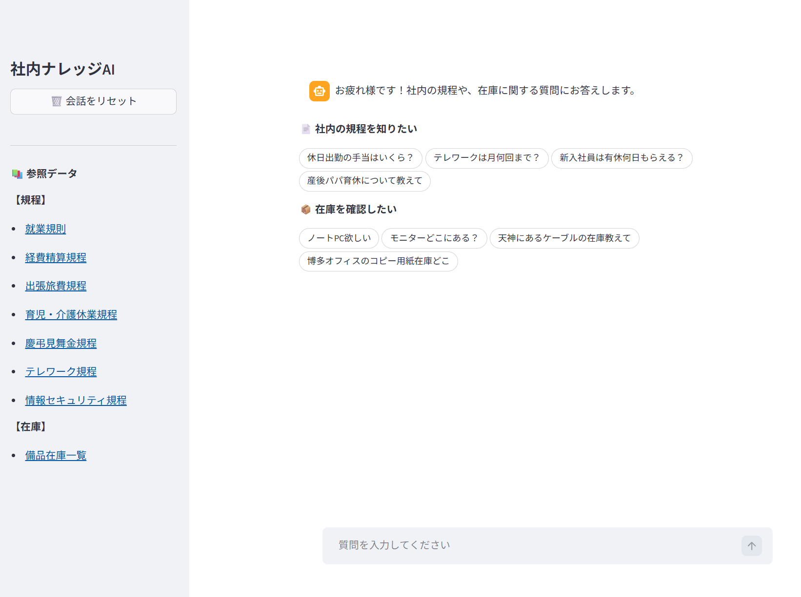Open the テレワーク規程 link
Viewport: 801px width, 597px height.
[61, 372]
